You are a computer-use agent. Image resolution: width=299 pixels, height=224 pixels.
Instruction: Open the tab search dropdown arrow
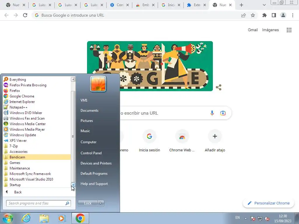tap(264, 5)
